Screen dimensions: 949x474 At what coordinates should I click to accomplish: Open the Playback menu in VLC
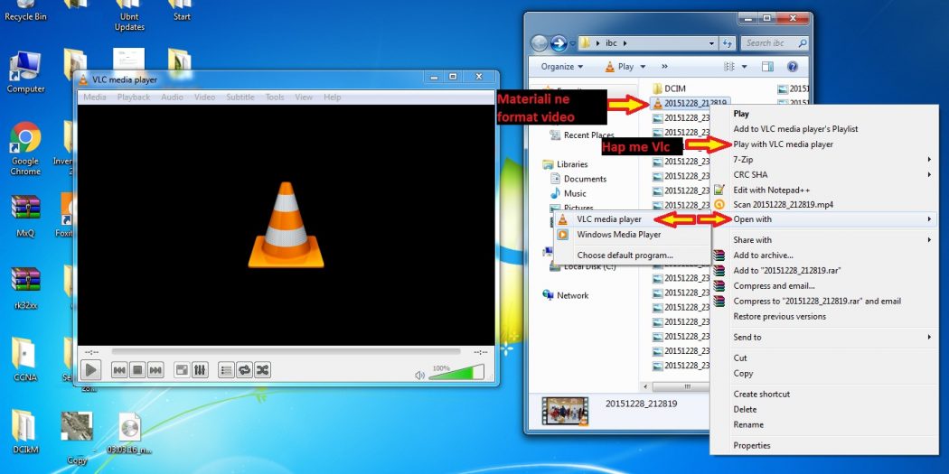tap(134, 98)
